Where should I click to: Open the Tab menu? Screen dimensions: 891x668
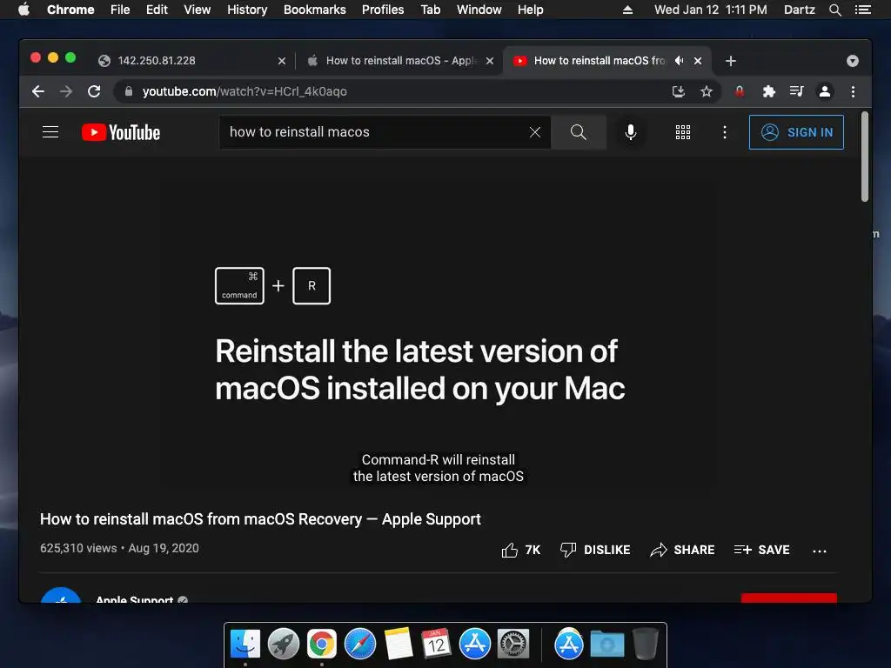click(x=430, y=10)
